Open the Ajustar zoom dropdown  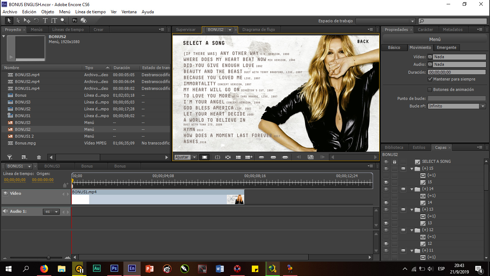pyautogui.click(x=194, y=157)
